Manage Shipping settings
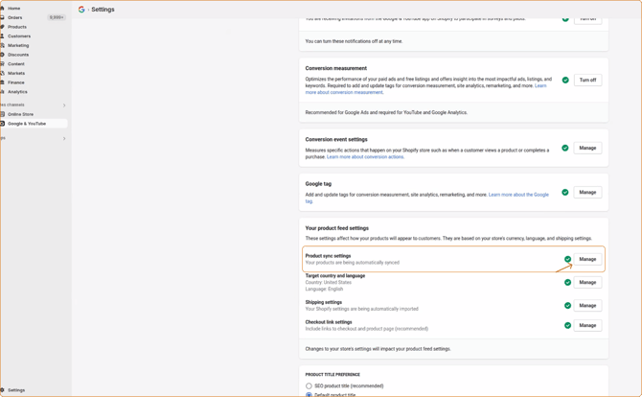642x397 pixels. 587,306
